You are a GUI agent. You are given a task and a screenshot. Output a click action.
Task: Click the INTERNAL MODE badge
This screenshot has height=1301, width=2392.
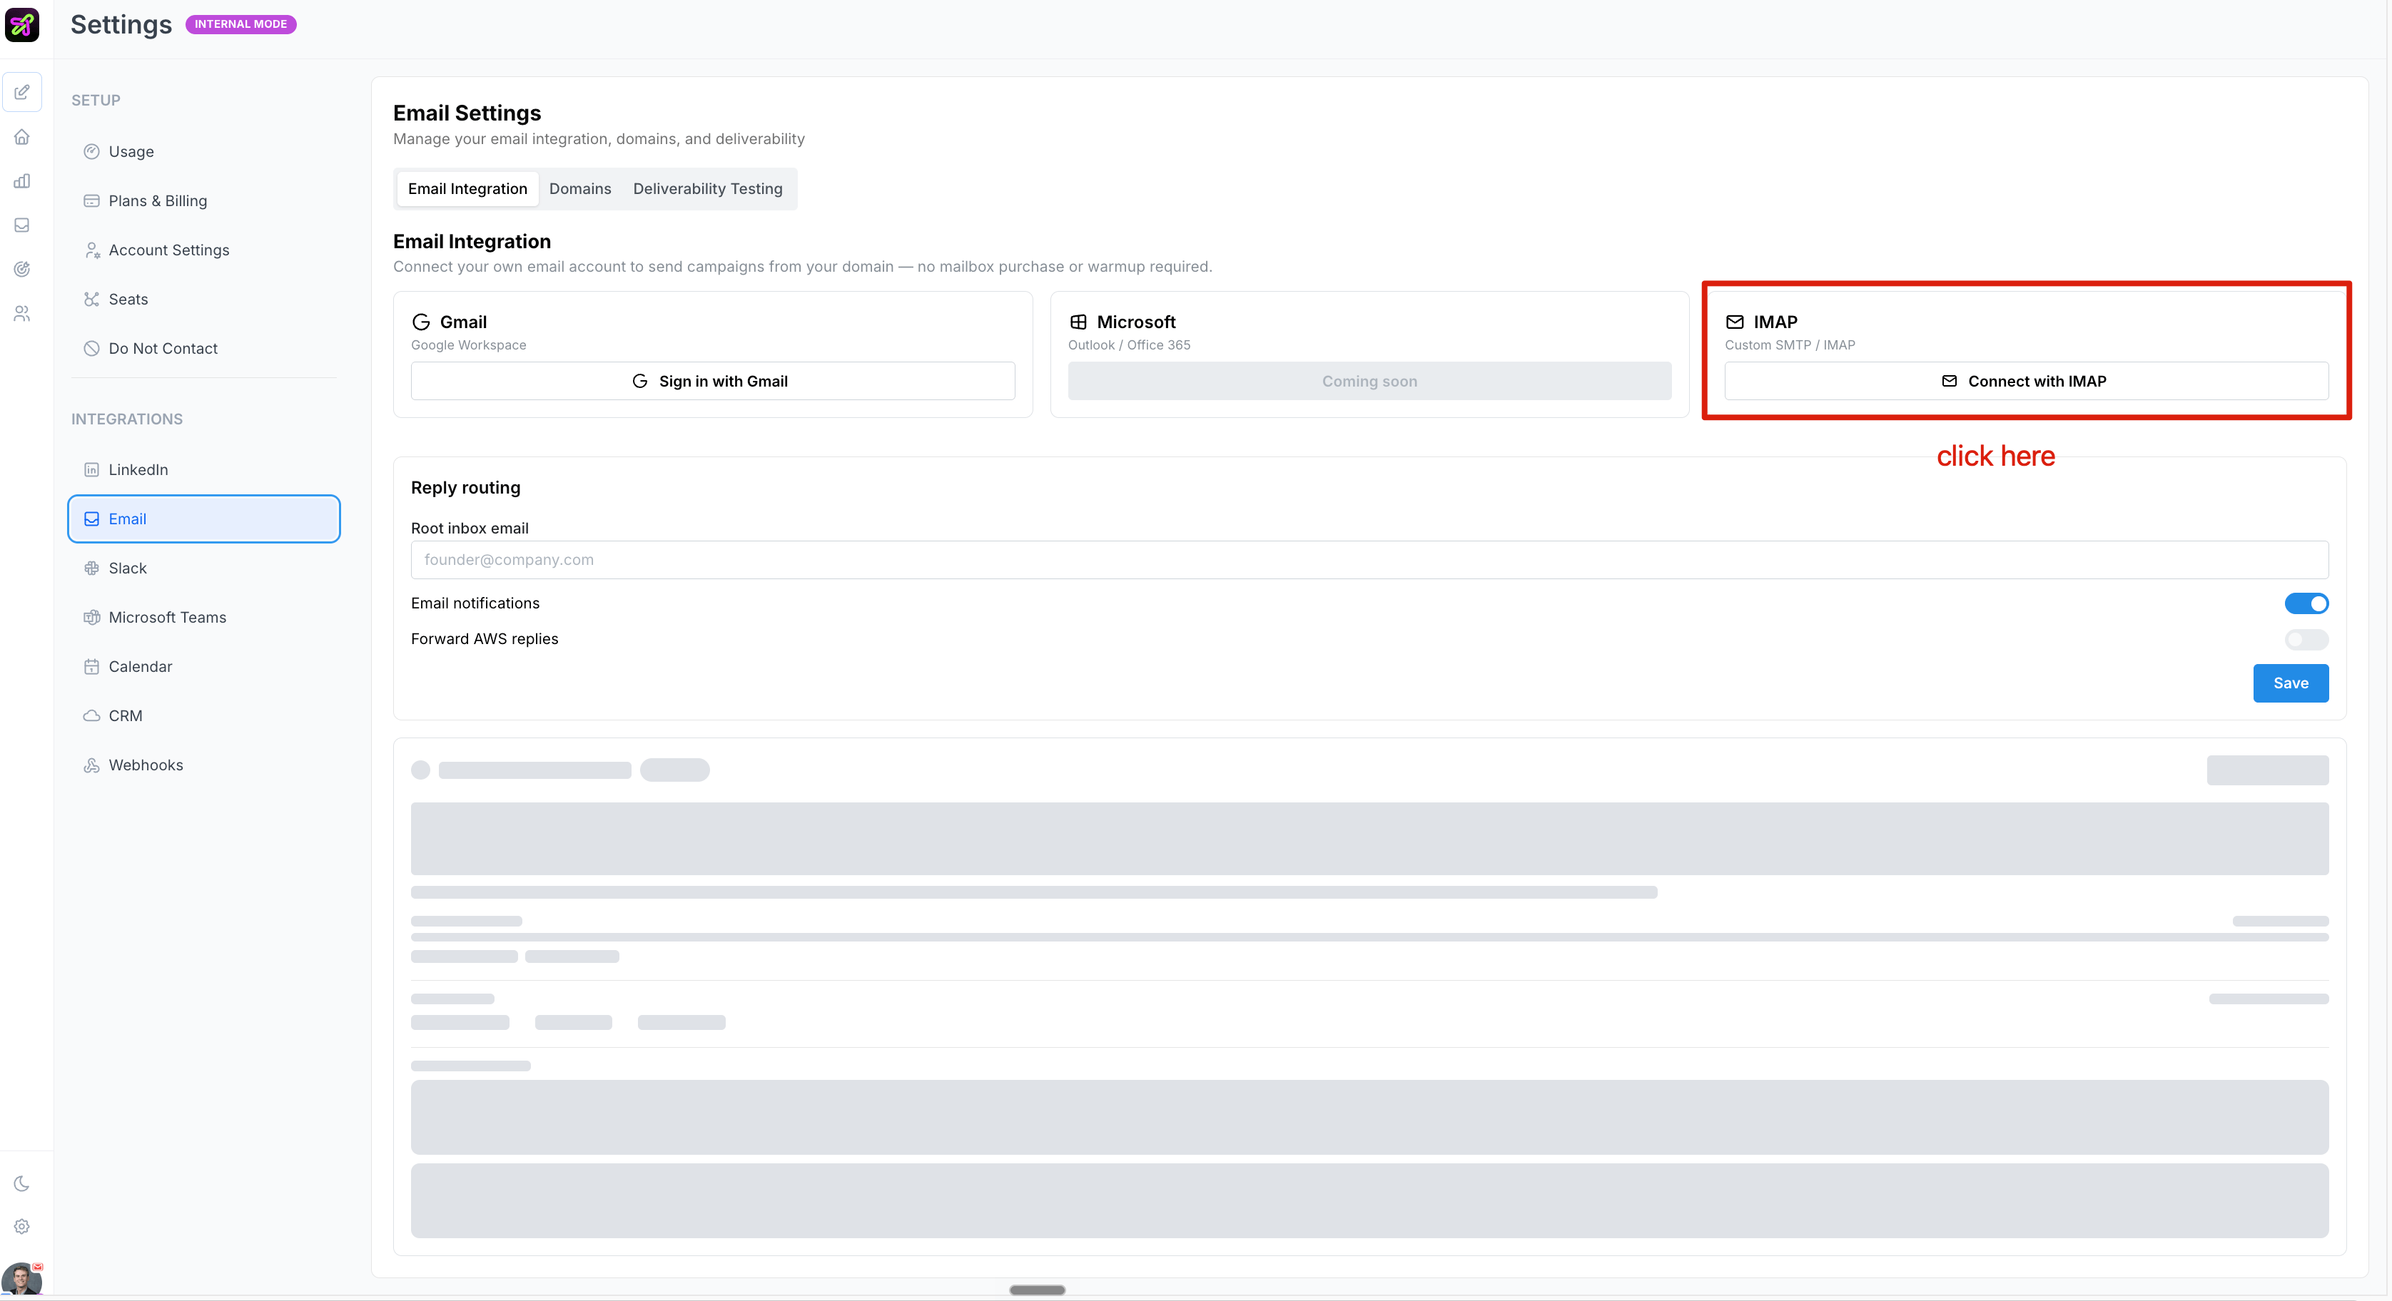pos(240,24)
